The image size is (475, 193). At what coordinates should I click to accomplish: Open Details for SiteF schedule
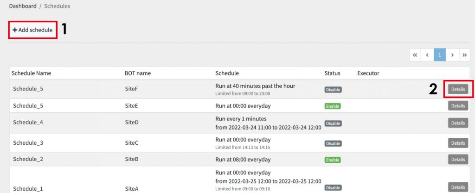click(458, 90)
